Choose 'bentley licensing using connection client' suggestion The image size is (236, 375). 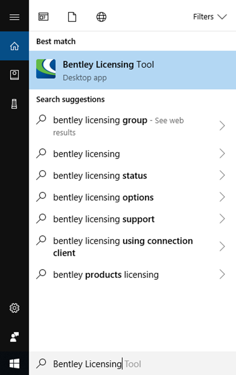[x=123, y=247]
